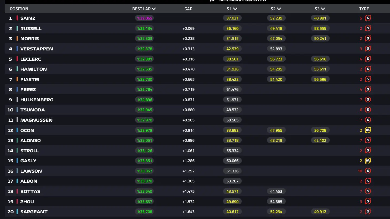Click the TYRE column header

click(x=364, y=9)
